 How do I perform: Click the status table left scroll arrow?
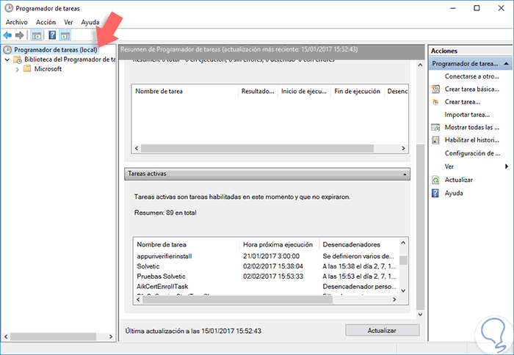[137, 148]
